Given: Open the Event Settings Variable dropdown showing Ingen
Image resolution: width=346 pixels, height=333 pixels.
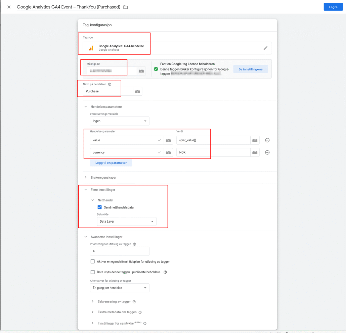Looking at the screenshot, I should (120, 121).
